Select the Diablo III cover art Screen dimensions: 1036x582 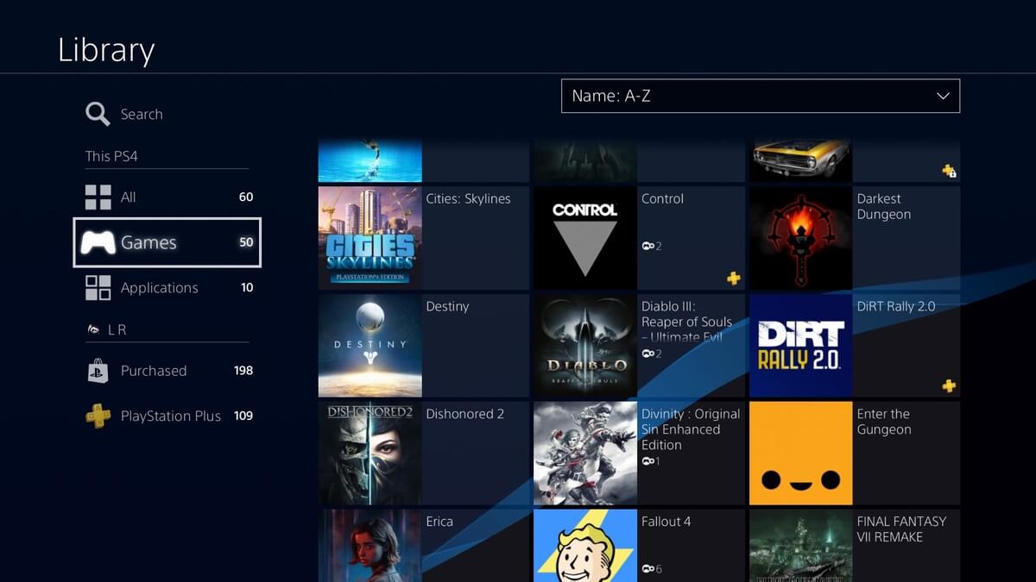tap(585, 345)
